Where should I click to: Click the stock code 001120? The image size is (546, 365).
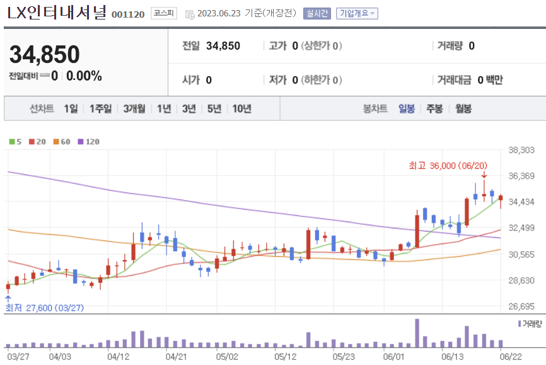pyautogui.click(x=128, y=14)
